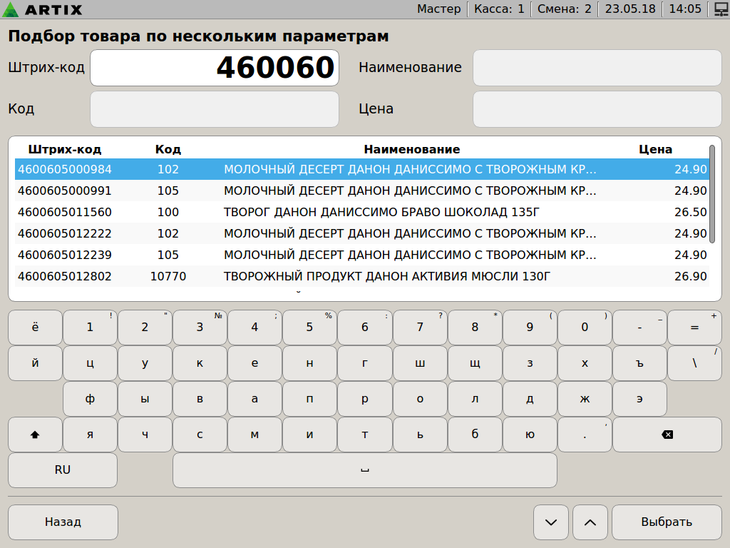Click the Выбрать button
This screenshot has width=730, height=548.
click(667, 522)
